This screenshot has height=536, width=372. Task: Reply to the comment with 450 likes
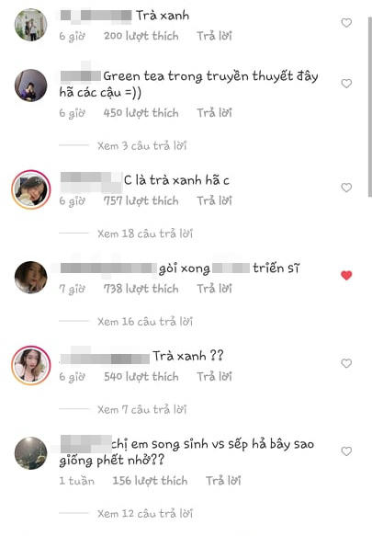pyautogui.click(x=214, y=113)
